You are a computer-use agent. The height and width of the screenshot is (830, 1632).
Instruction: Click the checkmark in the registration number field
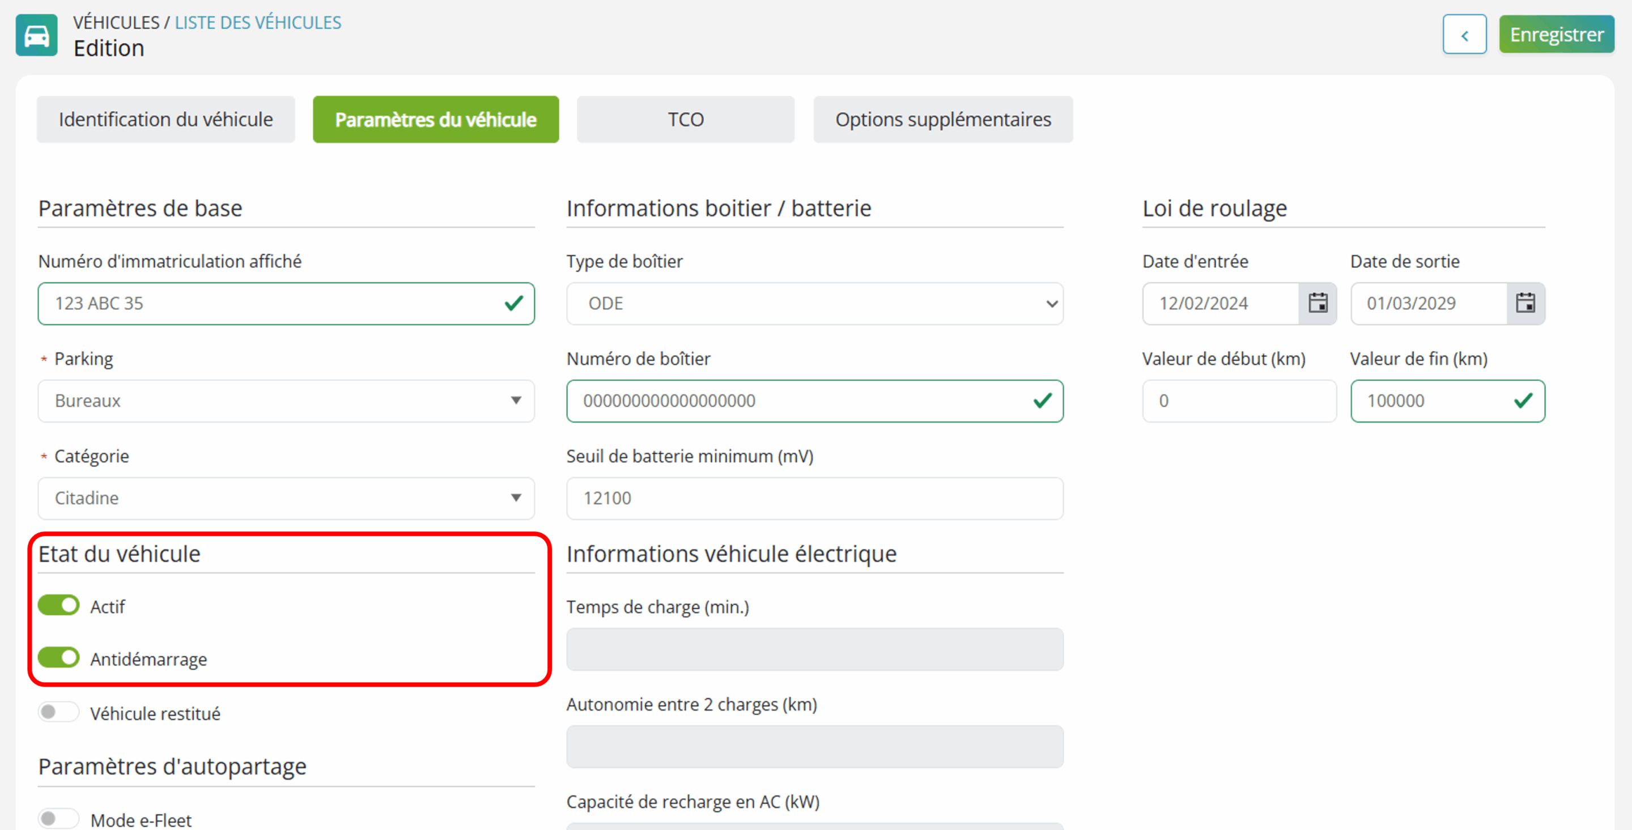point(514,304)
